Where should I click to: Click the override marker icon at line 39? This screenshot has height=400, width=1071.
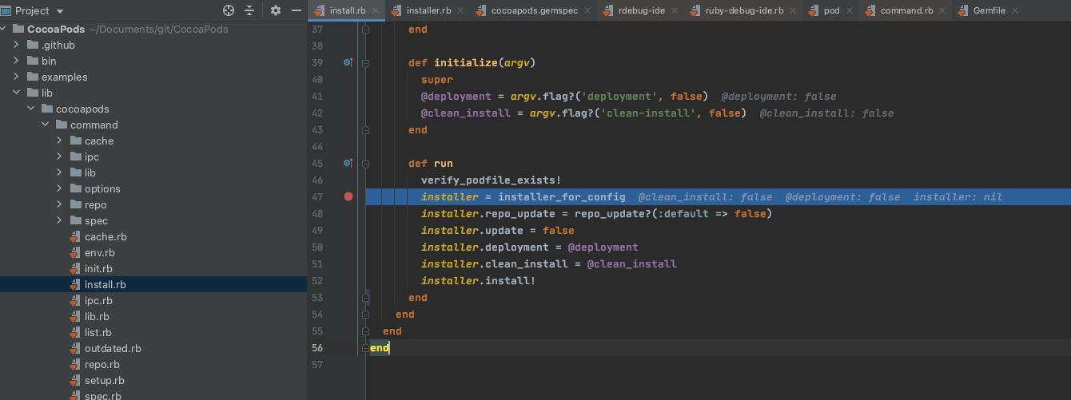(348, 62)
